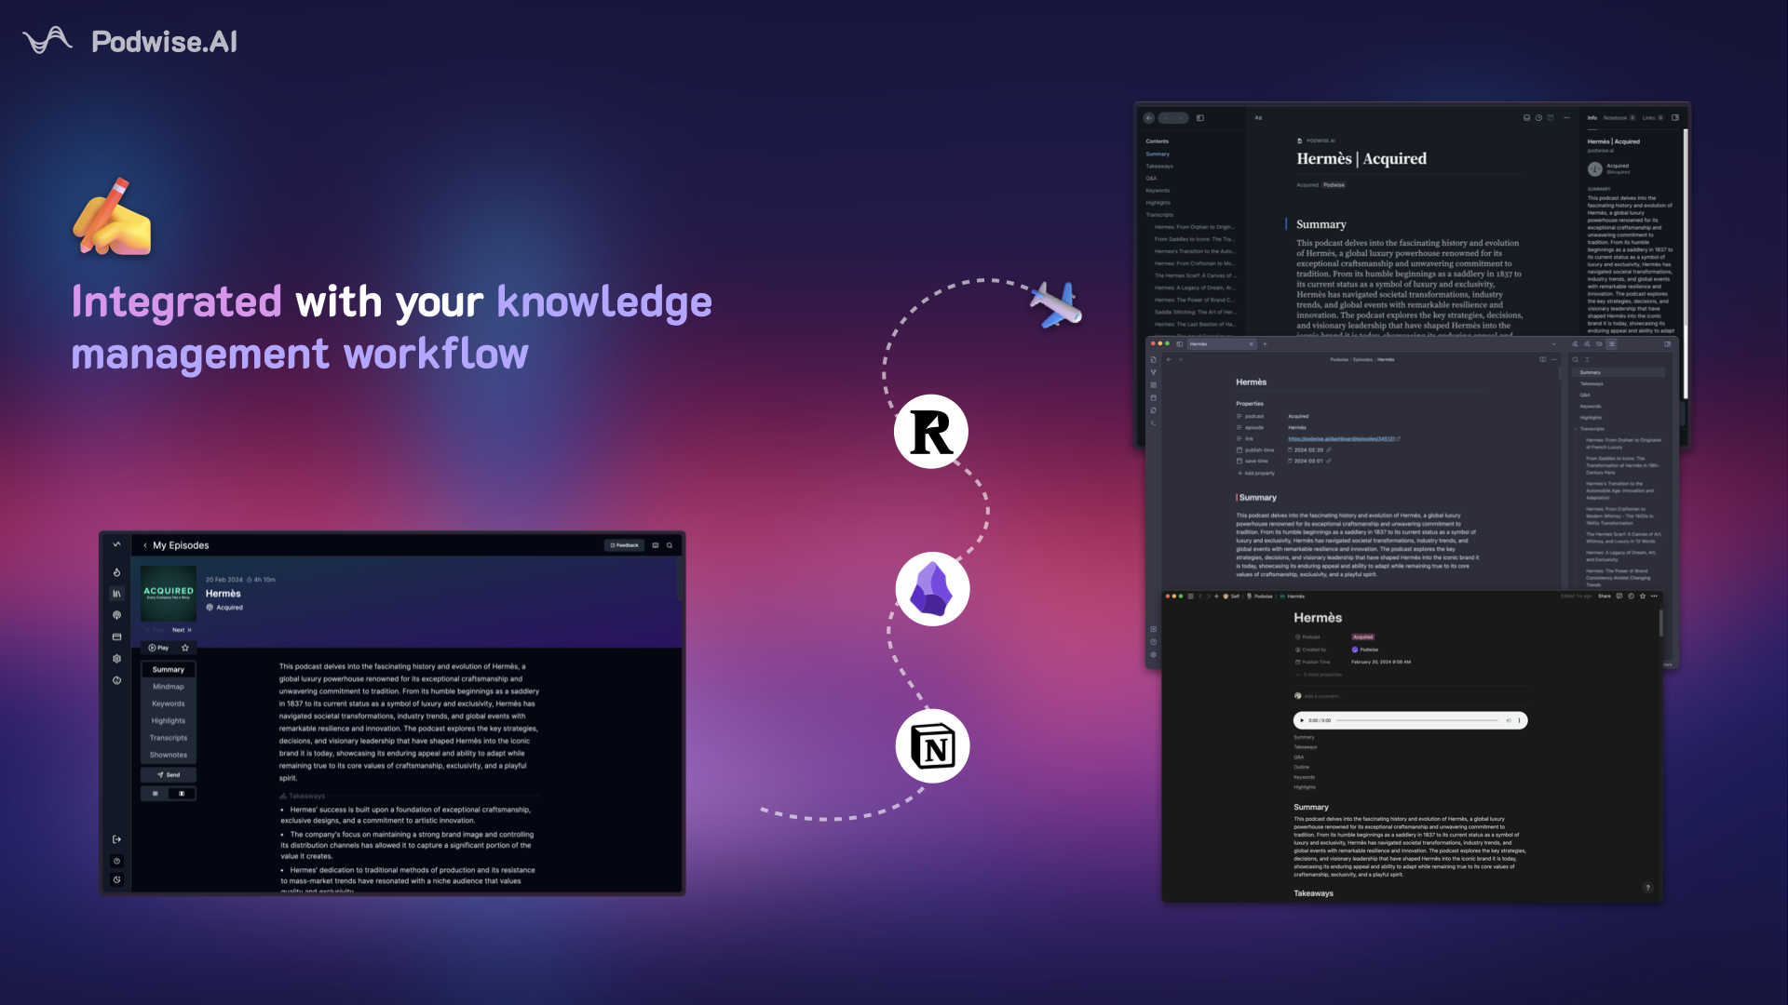Click the Notion logo icon
1788x1005 pixels.
point(932,746)
